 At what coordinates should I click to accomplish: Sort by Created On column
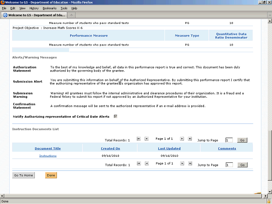pyautogui.click(x=110, y=148)
